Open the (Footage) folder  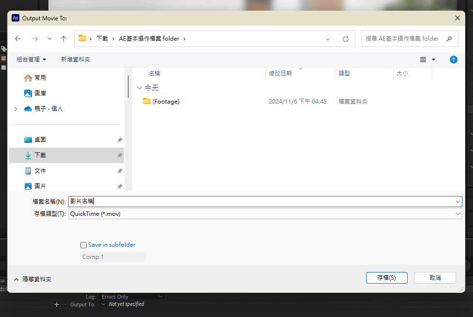(166, 102)
